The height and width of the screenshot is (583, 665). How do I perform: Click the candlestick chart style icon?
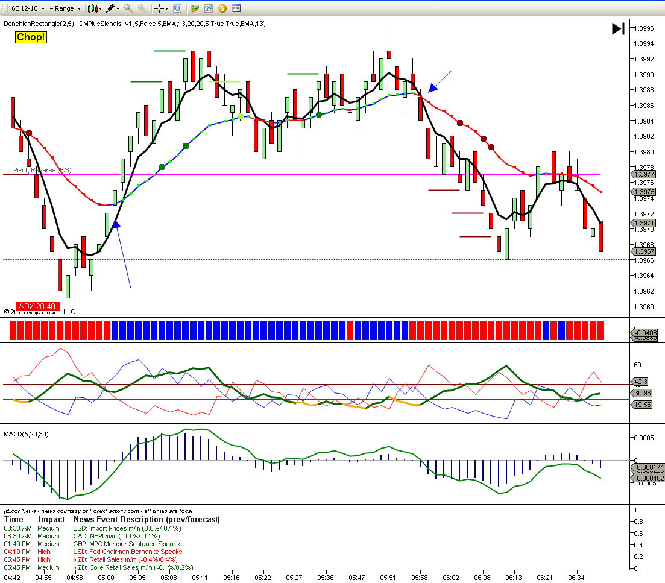[x=92, y=8]
